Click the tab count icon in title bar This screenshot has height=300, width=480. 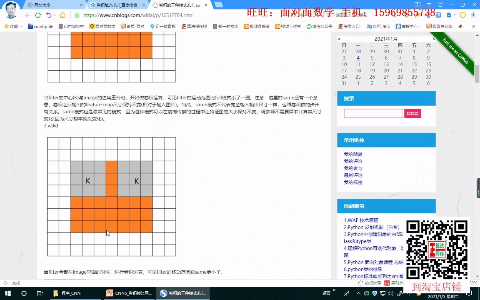click(x=417, y=5)
